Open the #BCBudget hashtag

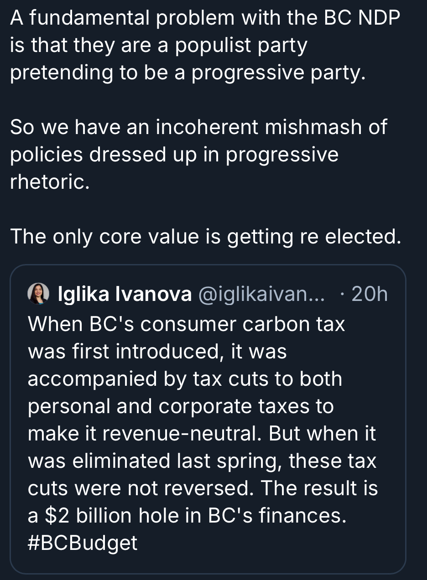tap(83, 543)
